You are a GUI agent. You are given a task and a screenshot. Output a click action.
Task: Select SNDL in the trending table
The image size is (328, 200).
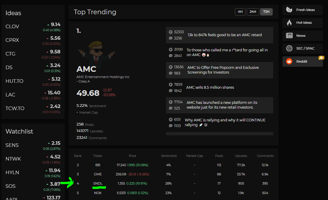(x=98, y=183)
